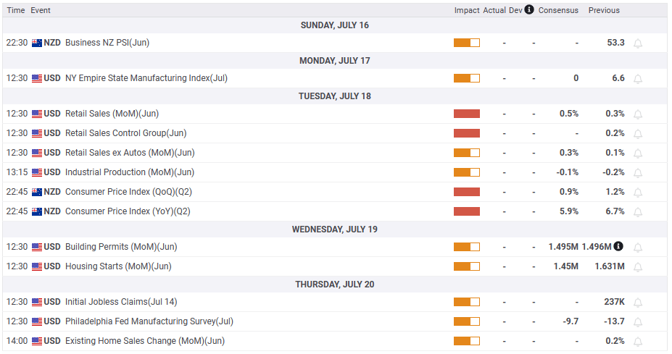Click New Zealand flag on Business NZ PSI row
This screenshot has width=672, height=354.
(x=37, y=43)
